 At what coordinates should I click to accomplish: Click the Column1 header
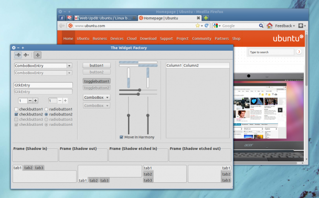click(x=174, y=65)
